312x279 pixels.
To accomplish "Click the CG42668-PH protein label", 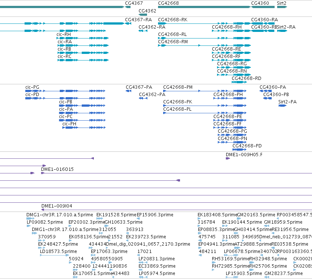I will 228,95.
